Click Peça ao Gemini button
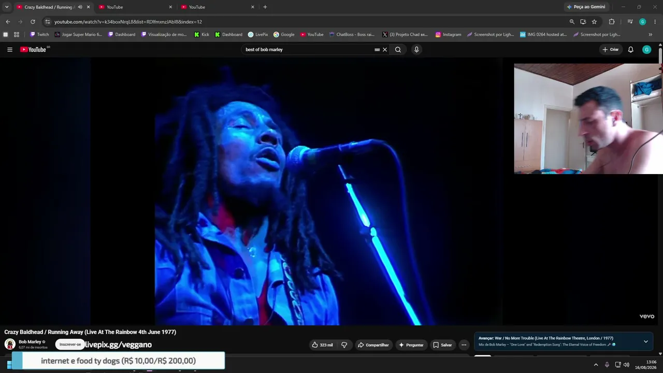Image resolution: width=663 pixels, height=373 pixels. click(x=586, y=7)
